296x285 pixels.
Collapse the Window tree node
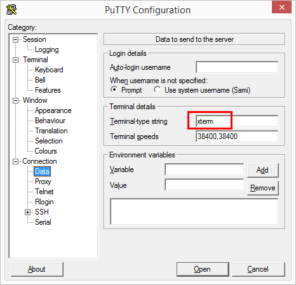[15, 100]
